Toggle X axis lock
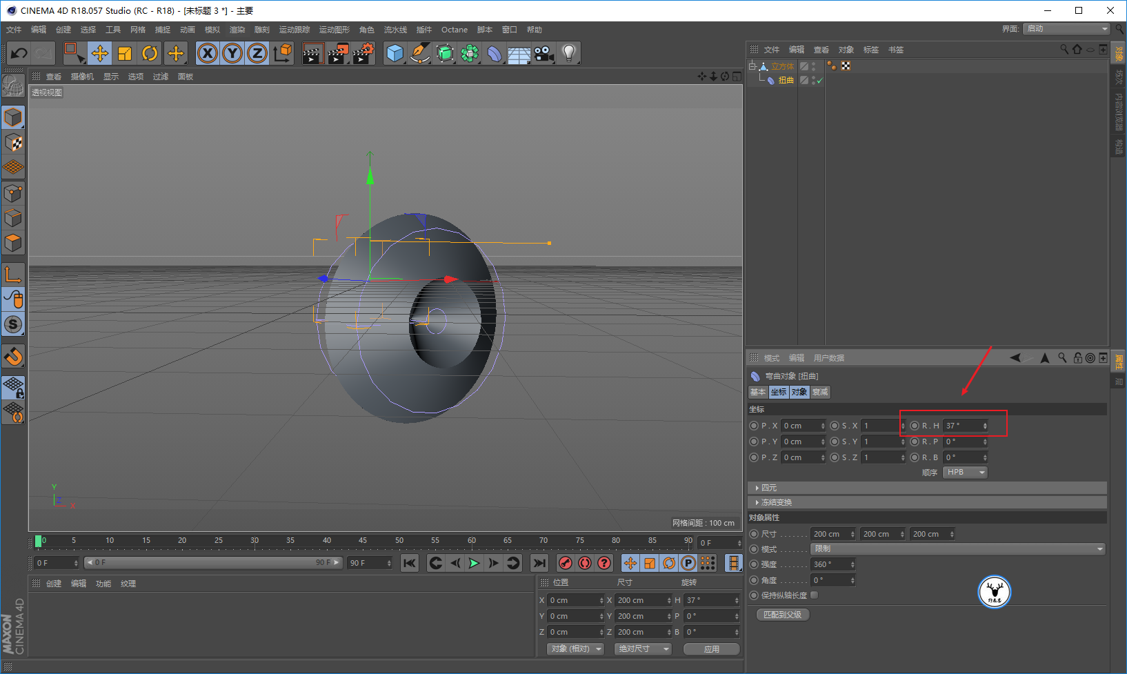This screenshot has height=674, width=1127. click(x=208, y=53)
